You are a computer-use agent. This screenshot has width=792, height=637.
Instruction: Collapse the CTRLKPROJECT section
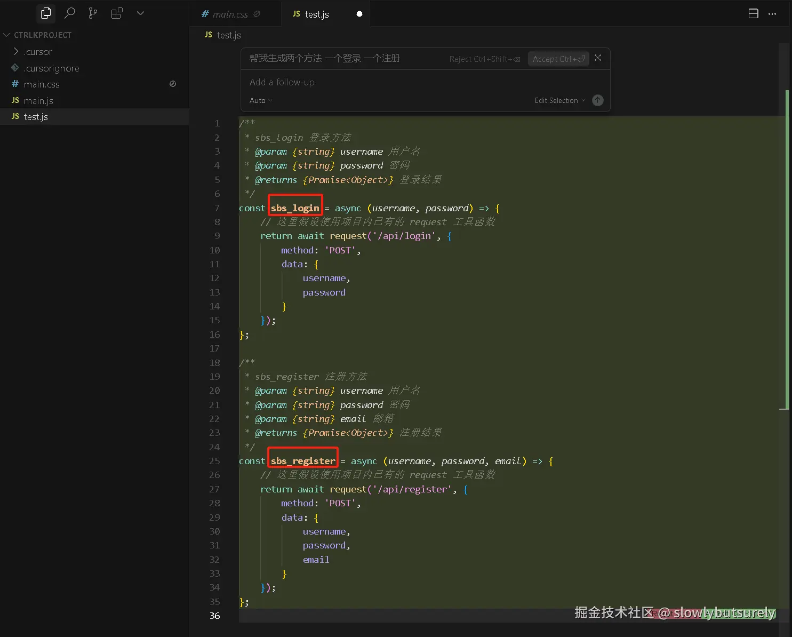[7, 35]
